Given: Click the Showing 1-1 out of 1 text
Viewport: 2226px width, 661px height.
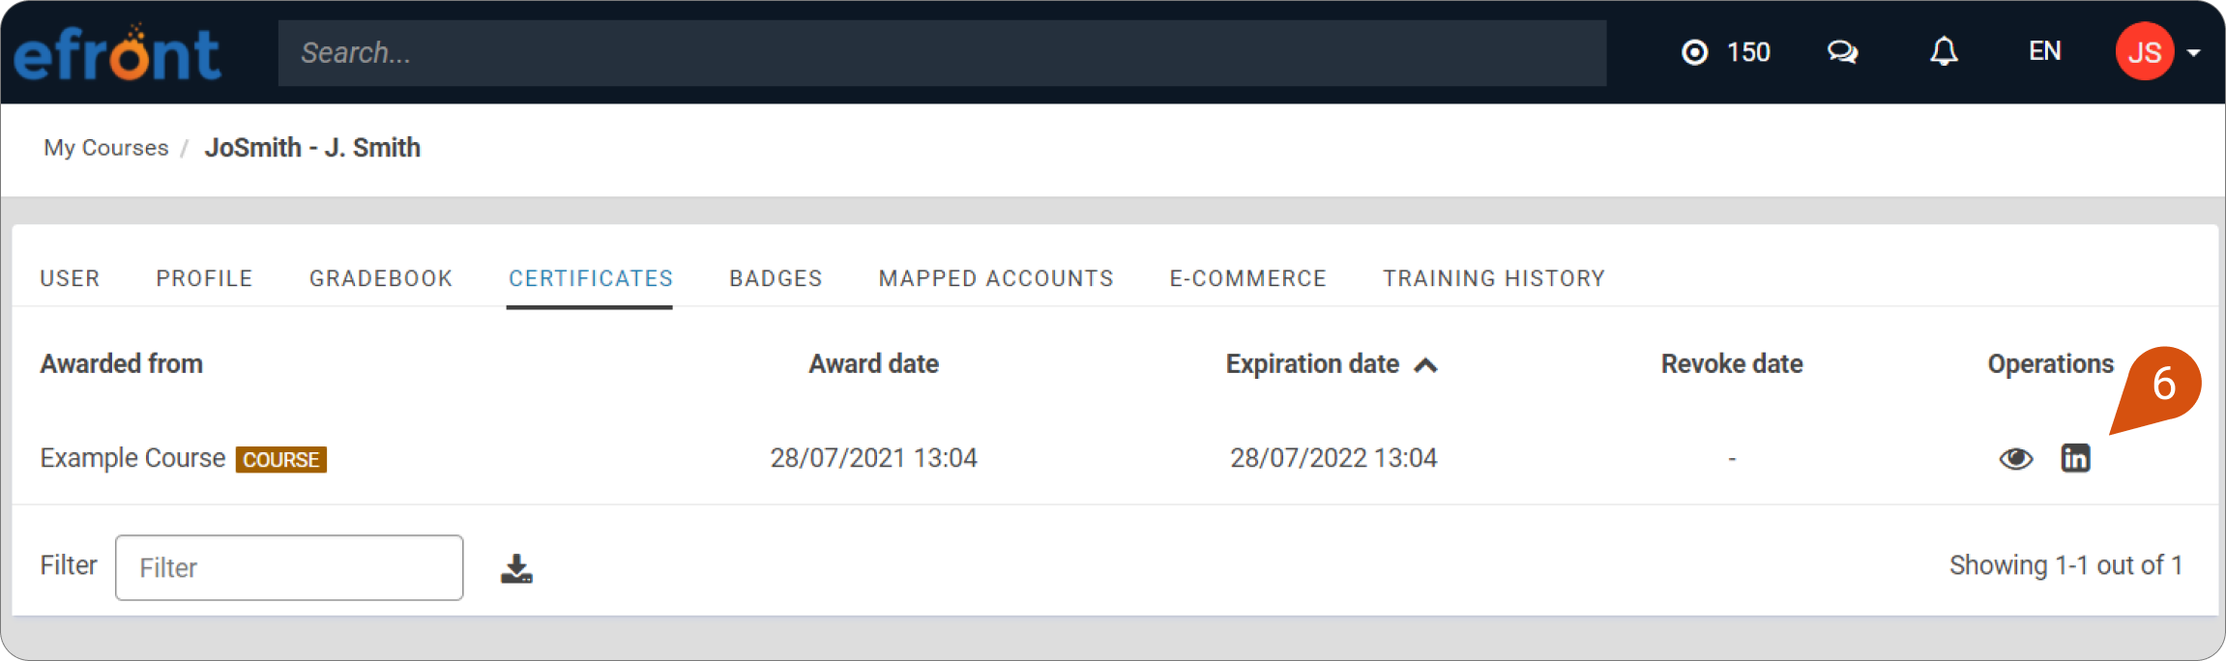Looking at the screenshot, I should point(2065,565).
